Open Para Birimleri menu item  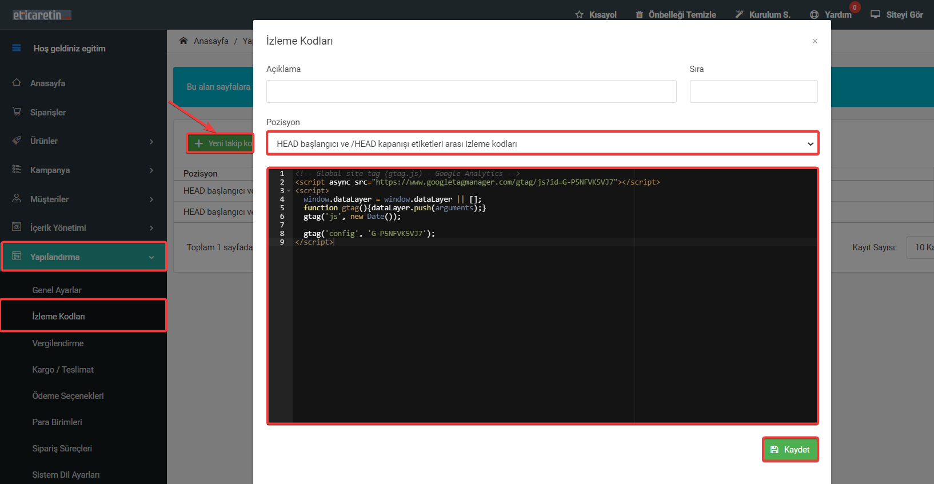[x=57, y=422]
